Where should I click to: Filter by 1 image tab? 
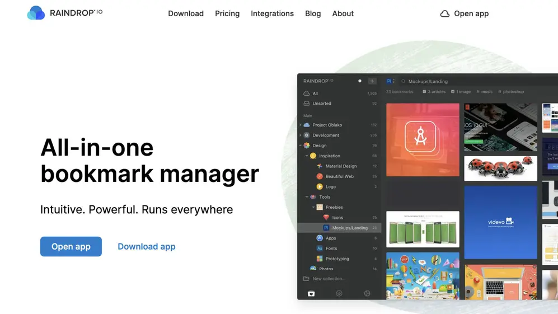461,92
